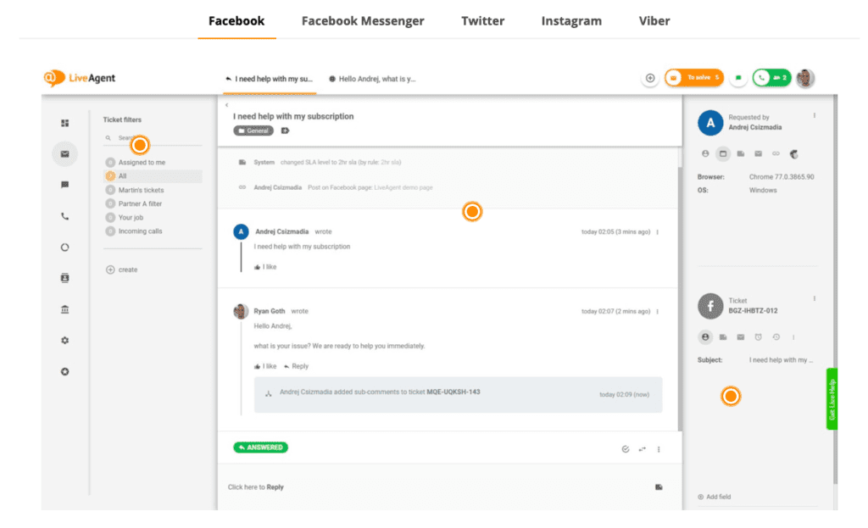Select the envelope icon under Requested by

(x=757, y=153)
